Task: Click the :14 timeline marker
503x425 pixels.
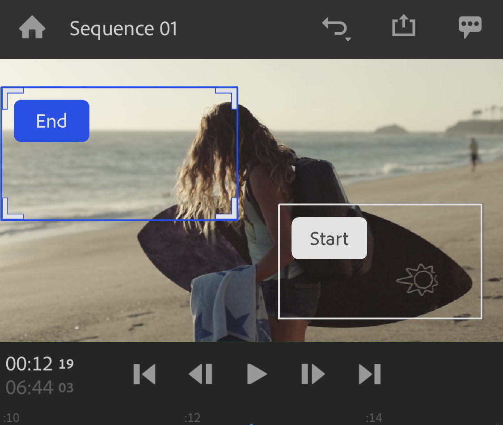Action: (375, 417)
